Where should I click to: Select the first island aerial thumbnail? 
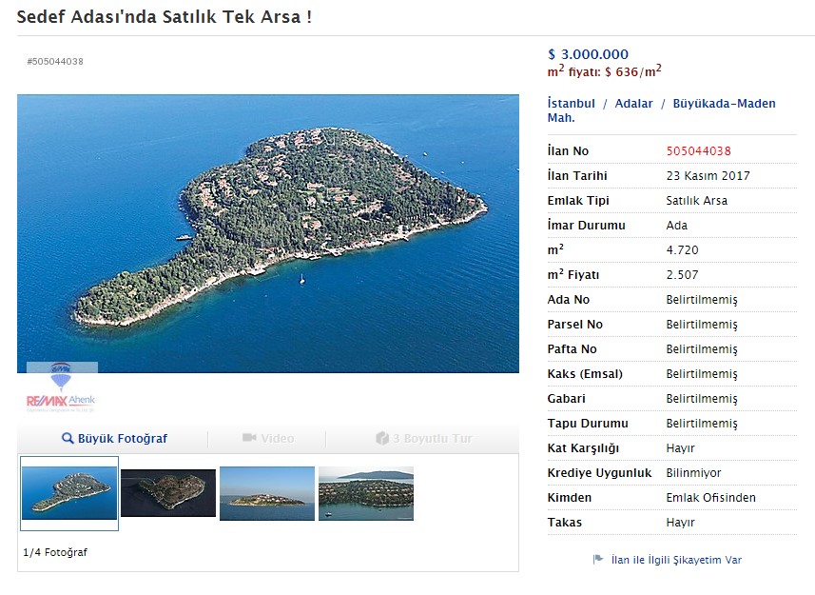point(69,492)
